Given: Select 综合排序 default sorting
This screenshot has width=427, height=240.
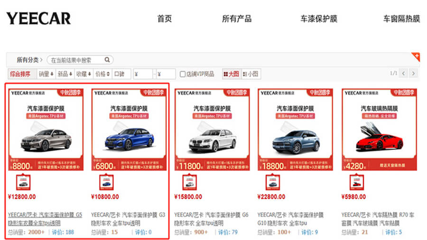Looking at the screenshot, I should click(21, 74).
